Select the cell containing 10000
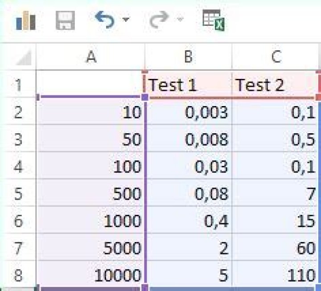The width and height of the screenshot is (321, 291). point(91,275)
